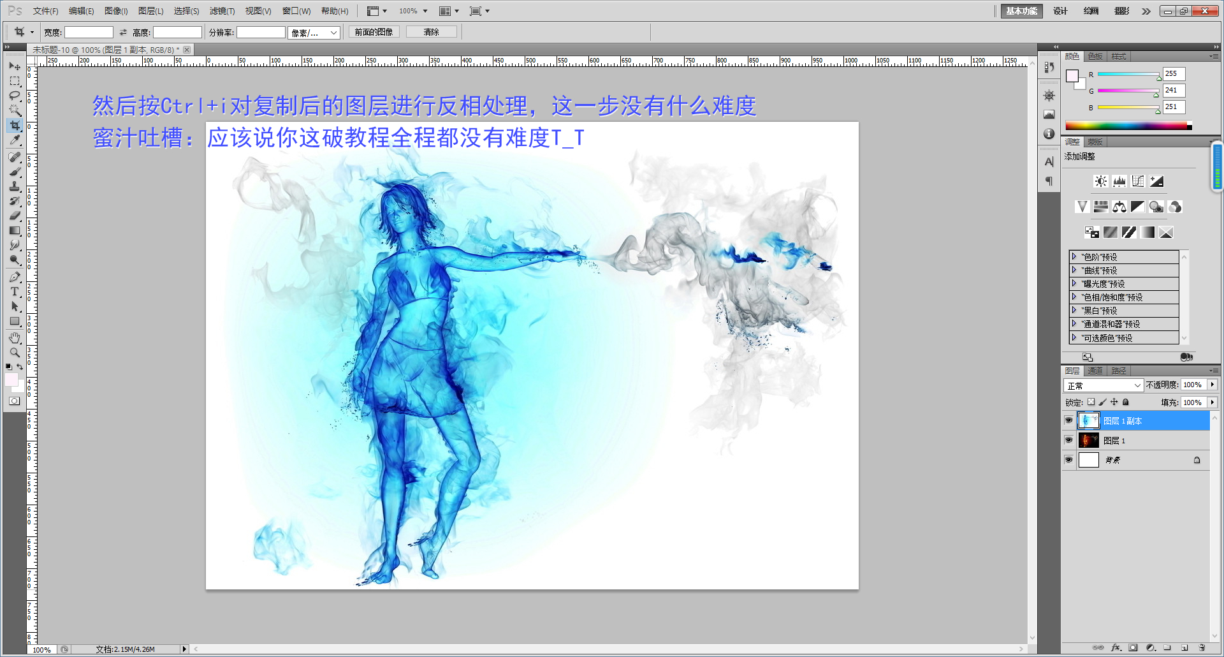Image resolution: width=1224 pixels, height=657 pixels.
Task: Add a Color Balance adjustment
Action: [1119, 207]
